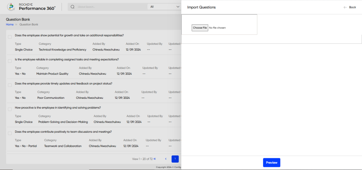362x170 pixels.
Task: Click Question Bank breadcrumb text
Action: [29, 24]
